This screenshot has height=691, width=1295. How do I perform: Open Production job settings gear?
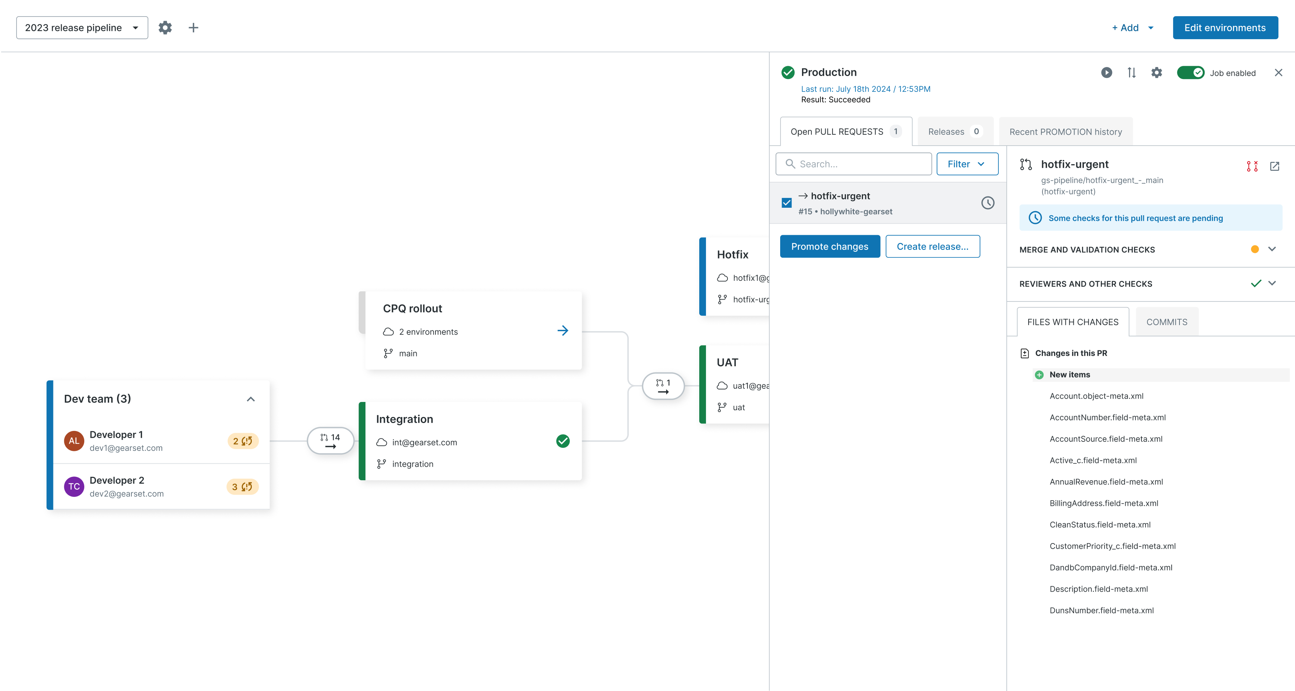[1157, 72]
